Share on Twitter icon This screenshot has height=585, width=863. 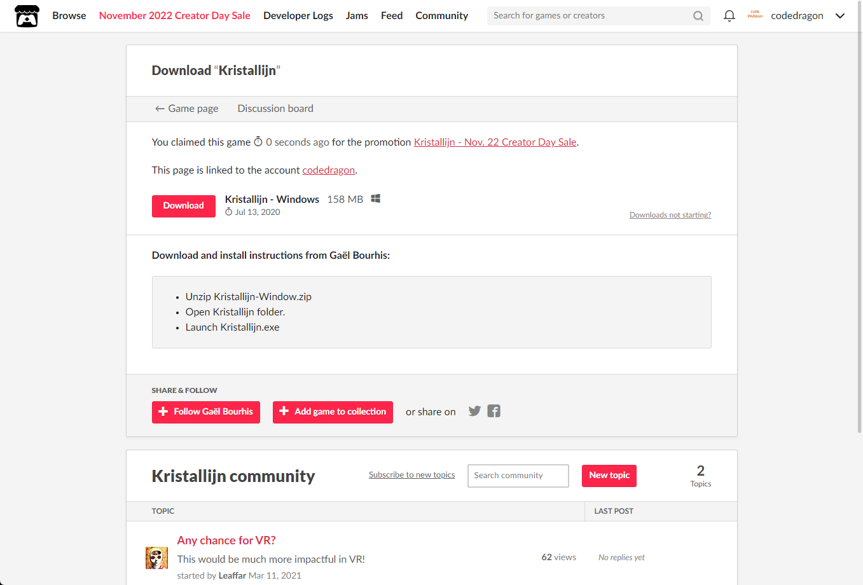coord(474,411)
